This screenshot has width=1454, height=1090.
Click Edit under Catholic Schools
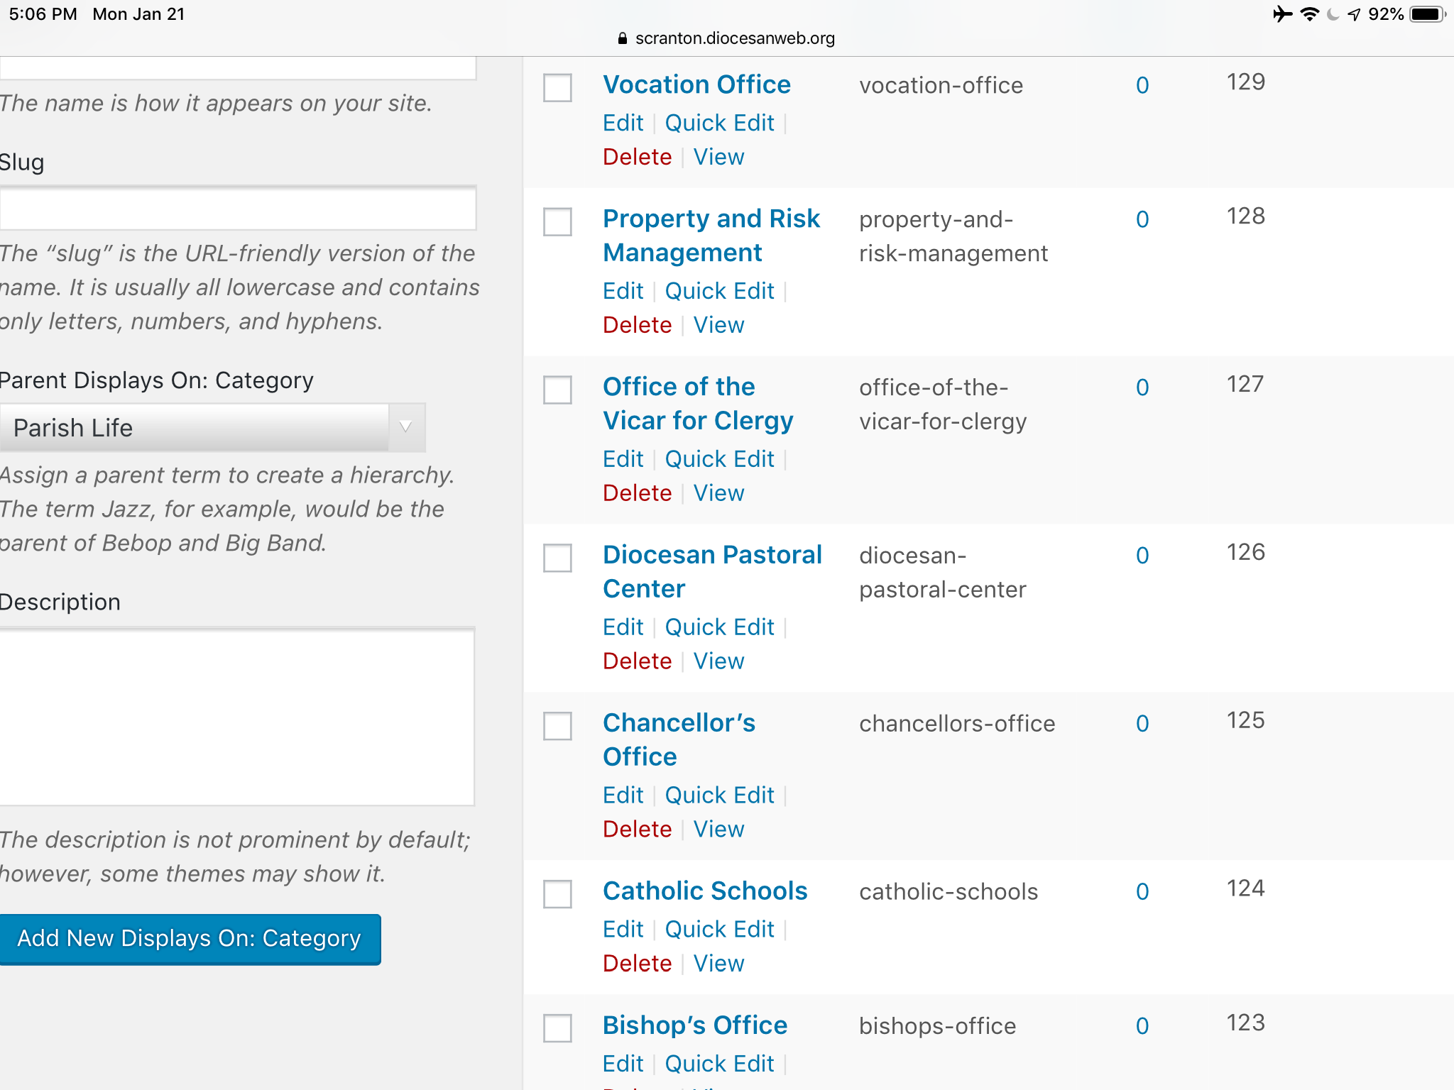(623, 930)
